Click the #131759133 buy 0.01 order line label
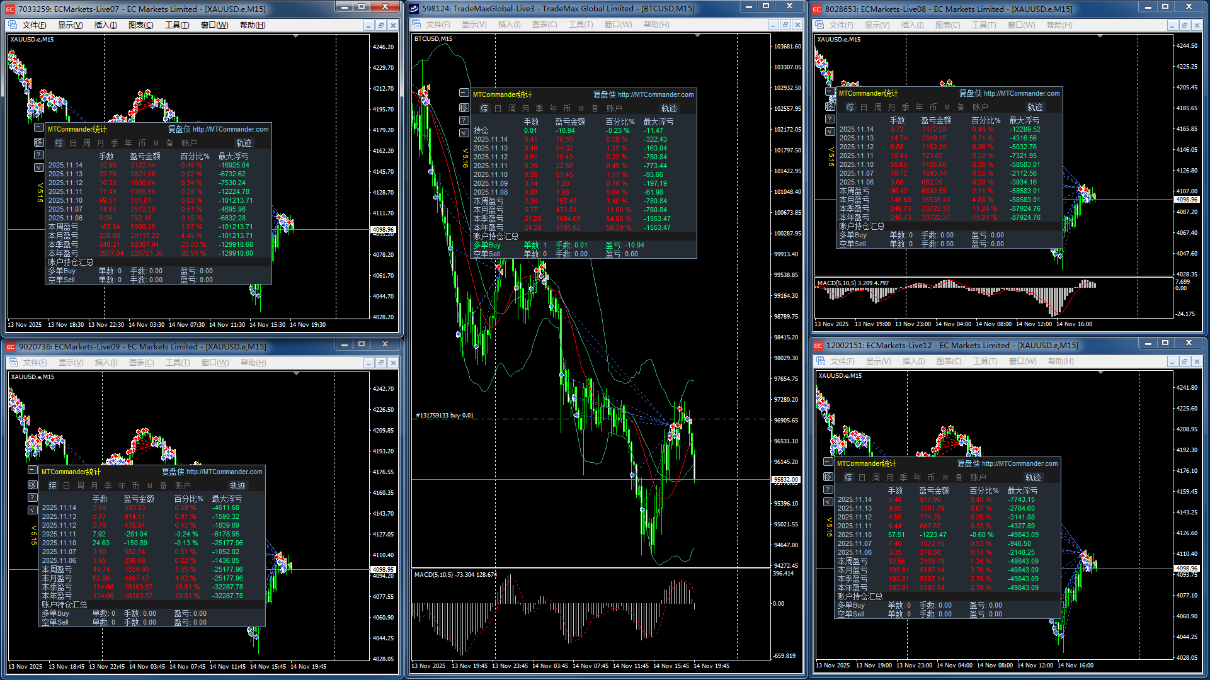Screen dimensions: 1210x680 445,416
